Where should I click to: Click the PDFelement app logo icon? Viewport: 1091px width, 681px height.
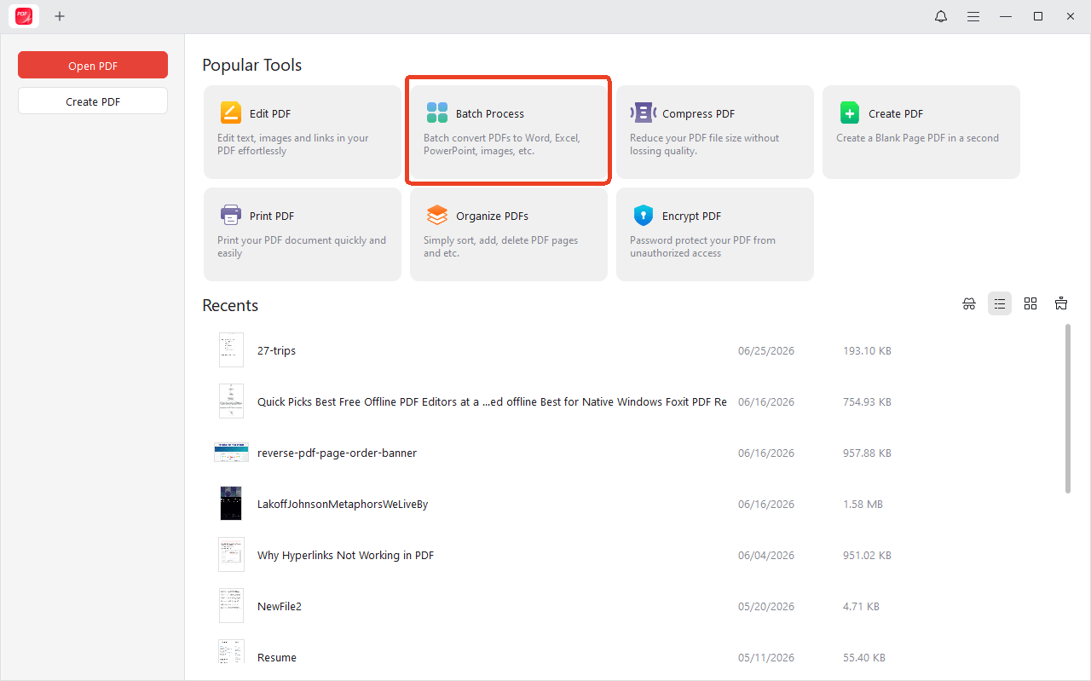click(x=24, y=16)
